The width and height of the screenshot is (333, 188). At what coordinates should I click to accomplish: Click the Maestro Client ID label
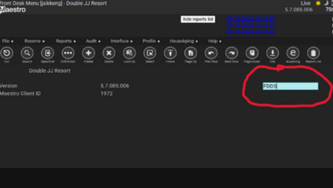[x=20, y=94]
